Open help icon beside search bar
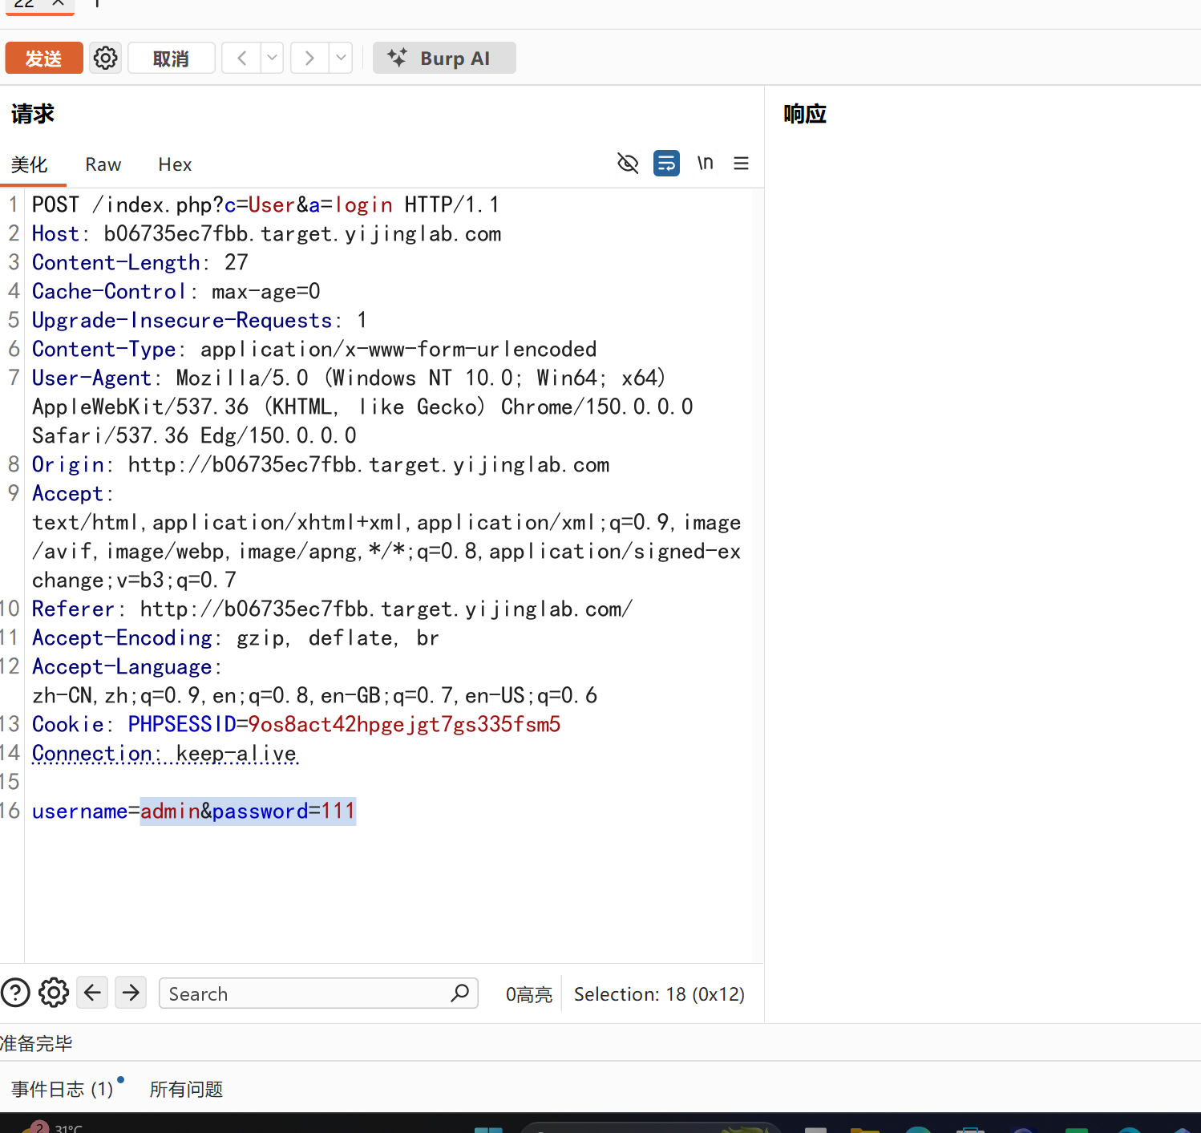The image size is (1201, 1133). [15, 993]
